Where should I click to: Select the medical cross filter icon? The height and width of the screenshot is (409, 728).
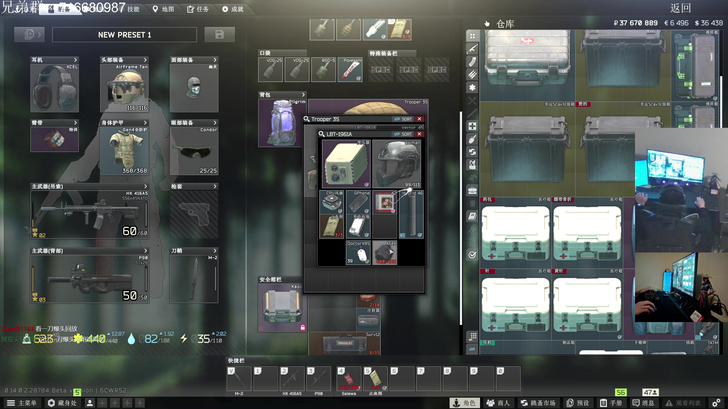tap(472, 126)
